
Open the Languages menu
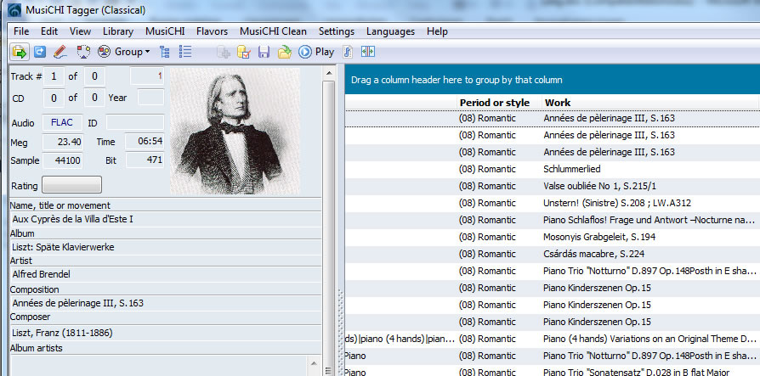coord(390,31)
